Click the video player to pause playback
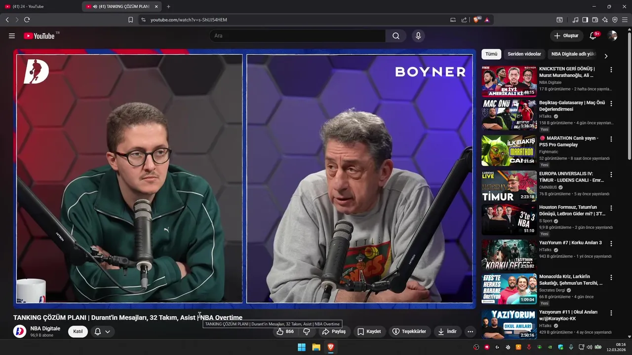This screenshot has height=355, width=632. (244, 178)
